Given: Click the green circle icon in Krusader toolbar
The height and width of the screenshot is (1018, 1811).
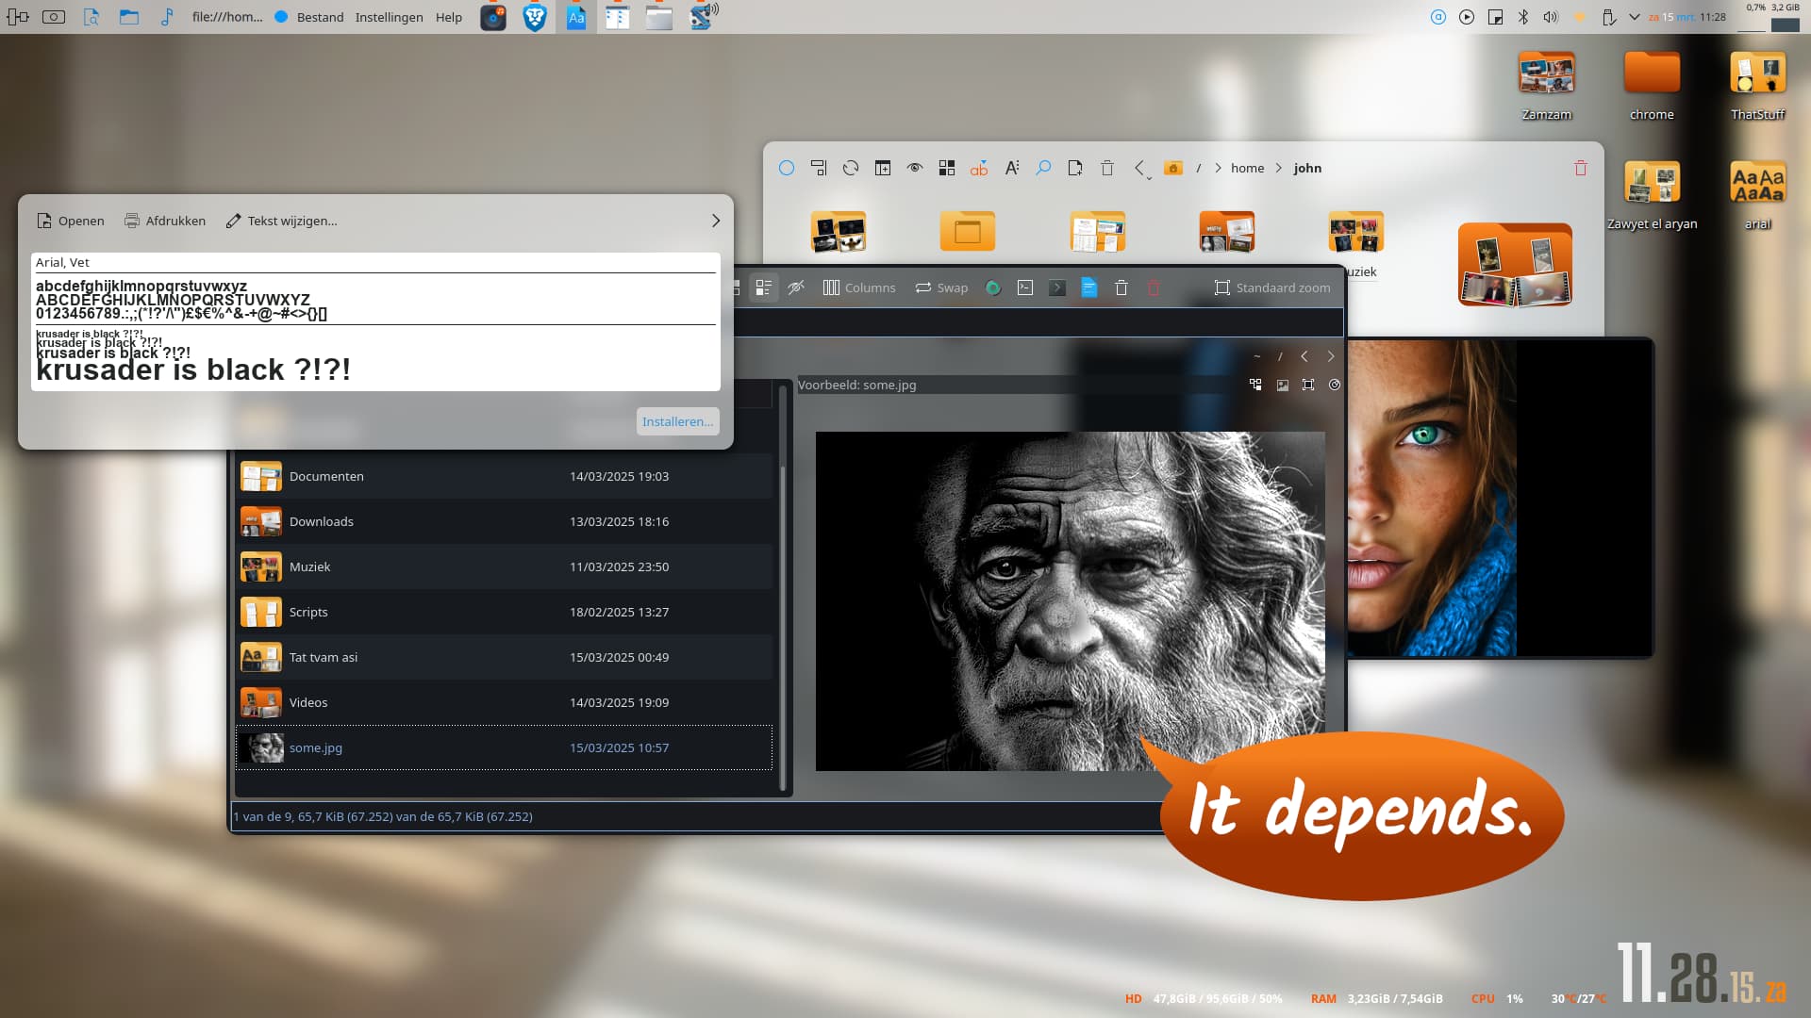Looking at the screenshot, I should (993, 287).
